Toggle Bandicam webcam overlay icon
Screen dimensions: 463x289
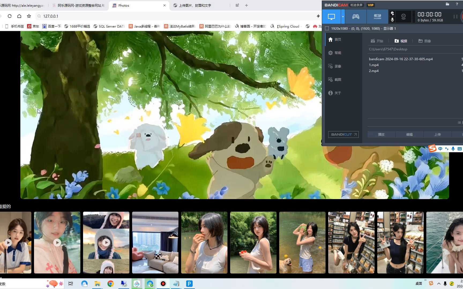(x=403, y=17)
